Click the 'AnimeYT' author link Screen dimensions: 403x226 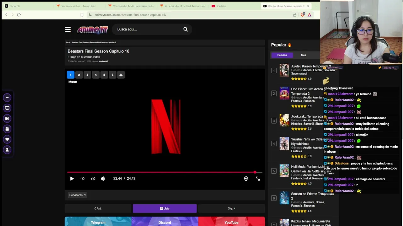click(104, 62)
